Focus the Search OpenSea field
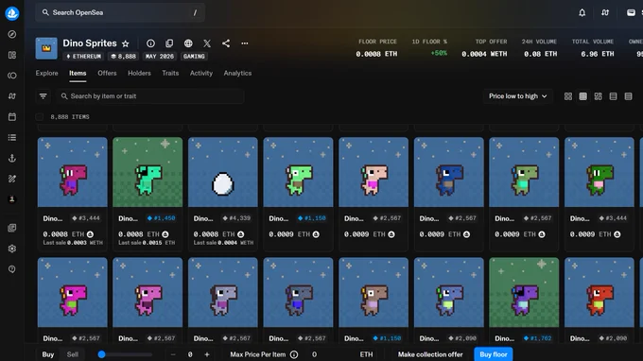 [x=120, y=12]
